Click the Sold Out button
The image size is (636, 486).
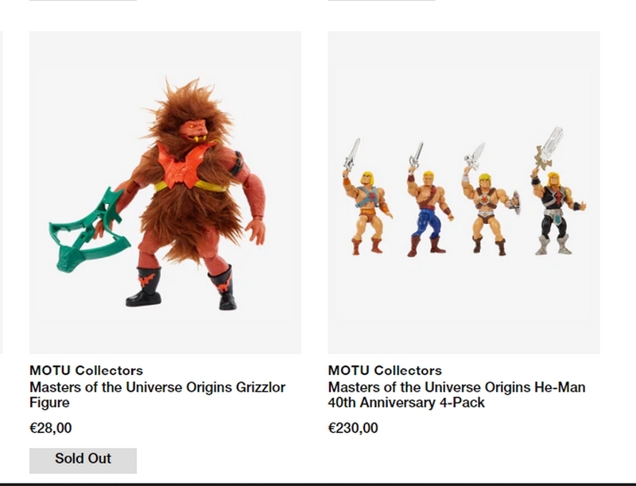(x=83, y=461)
